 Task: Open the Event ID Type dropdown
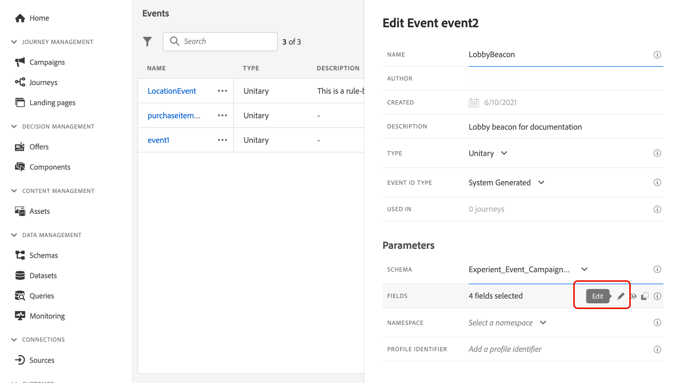pyautogui.click(x=506, y=183)
